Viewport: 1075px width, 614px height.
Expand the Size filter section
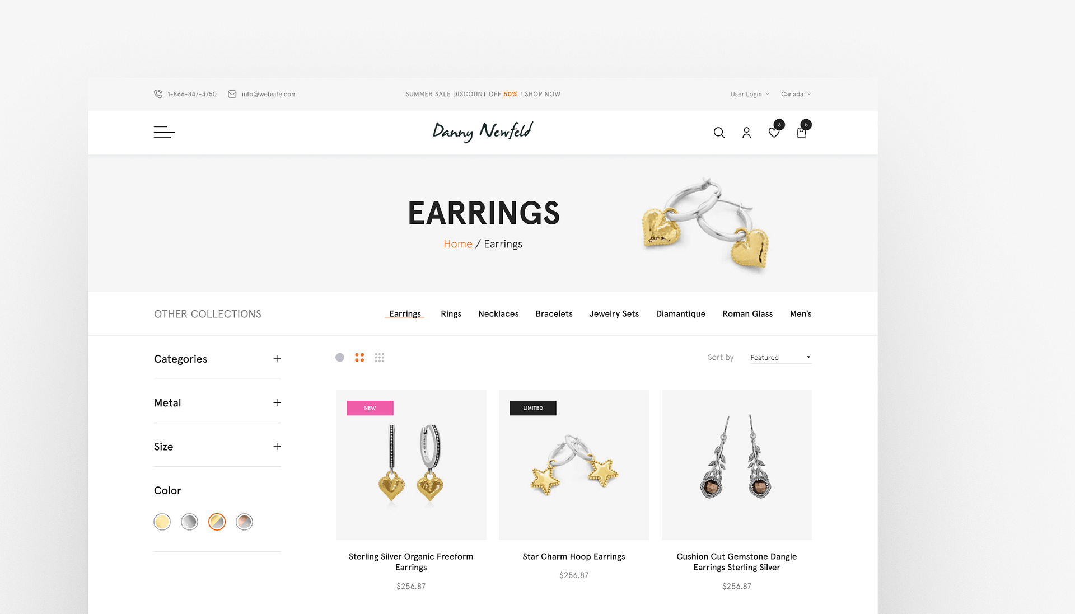click(277, 446)
